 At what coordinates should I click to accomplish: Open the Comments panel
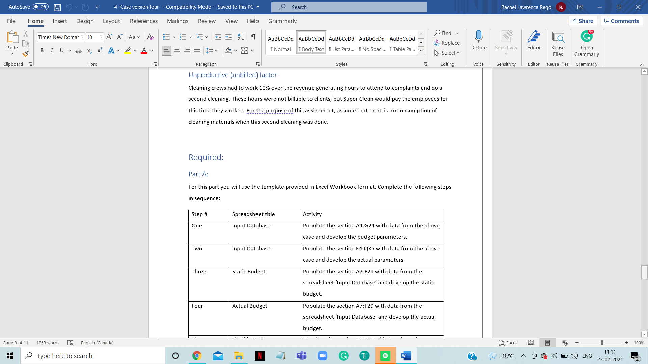621,21
